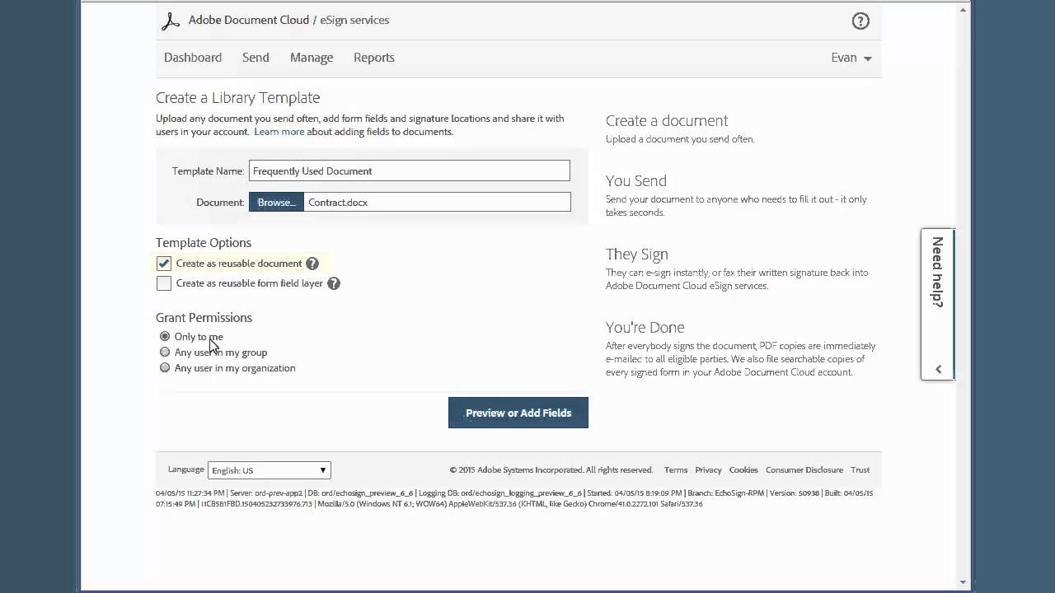Collapse the Need help side panel arrow

(x=938, y=369)
